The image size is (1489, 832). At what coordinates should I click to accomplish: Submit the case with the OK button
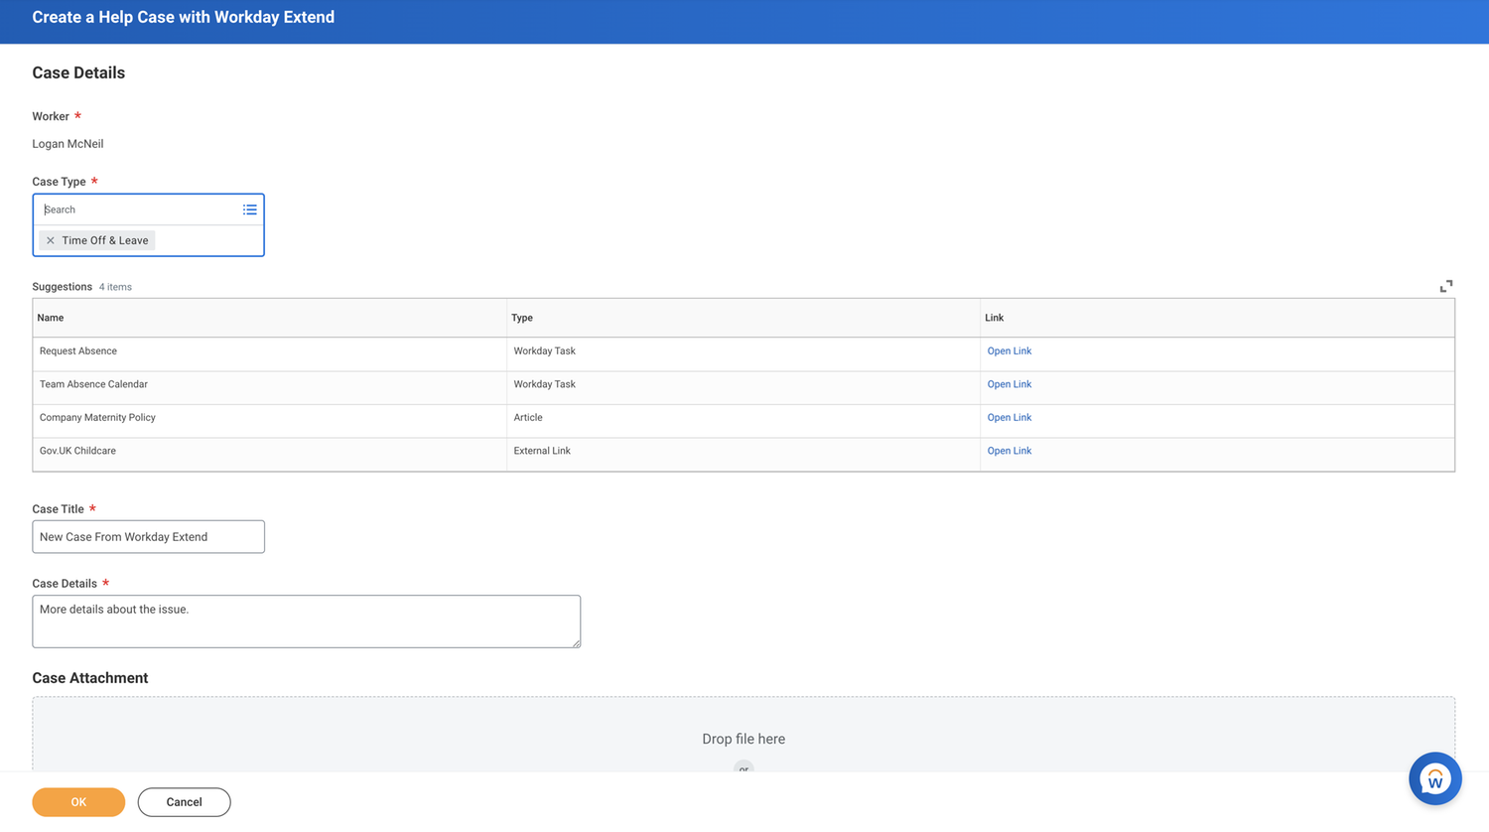tap(78, 802)
